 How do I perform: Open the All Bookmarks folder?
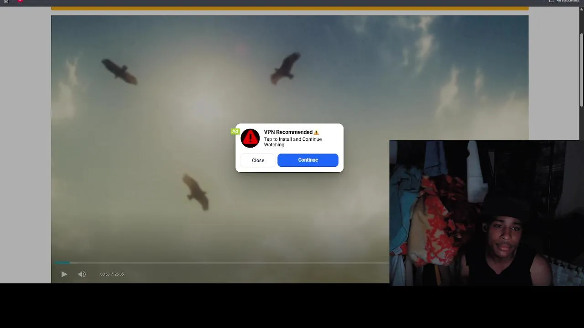coord(564,1)
